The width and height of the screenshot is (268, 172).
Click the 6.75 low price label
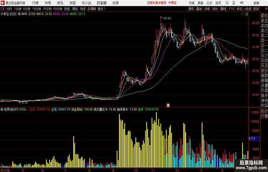pyautogui.click(x=25, y=103)
